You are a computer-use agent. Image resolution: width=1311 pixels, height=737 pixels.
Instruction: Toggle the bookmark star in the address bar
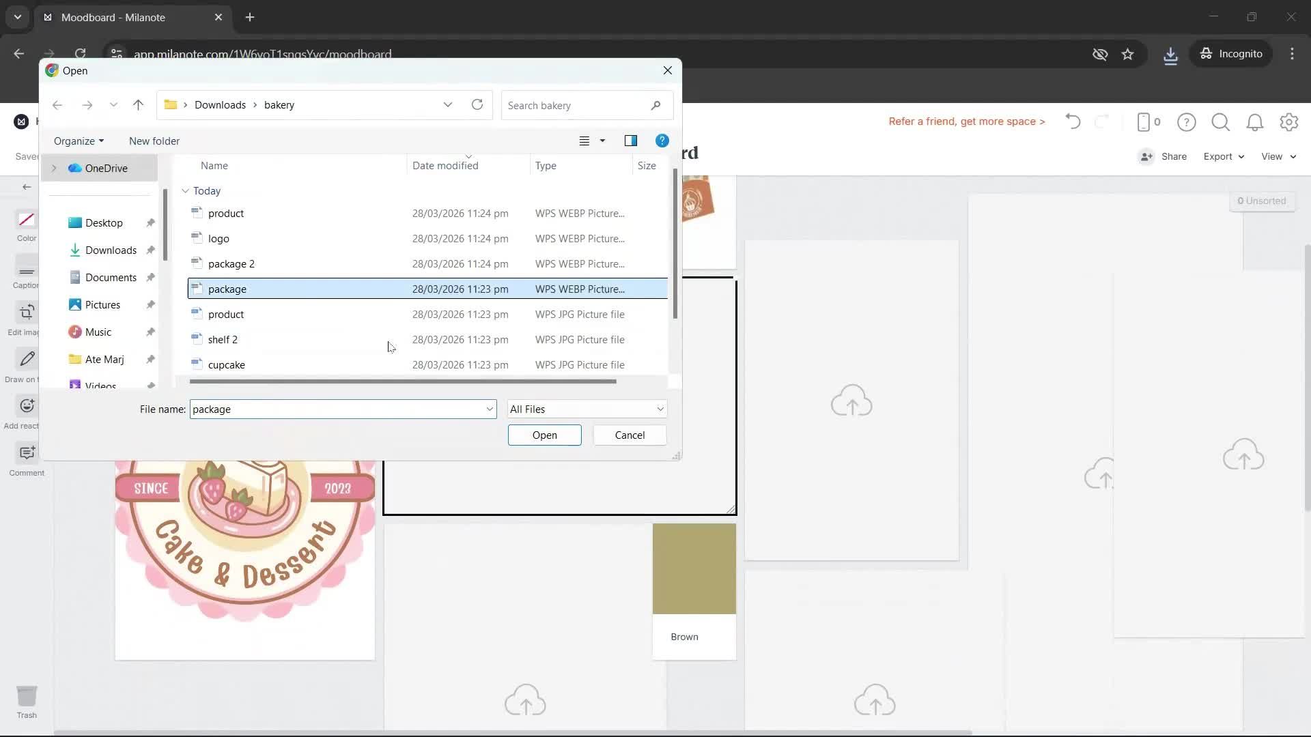(x=1128, y=54)
